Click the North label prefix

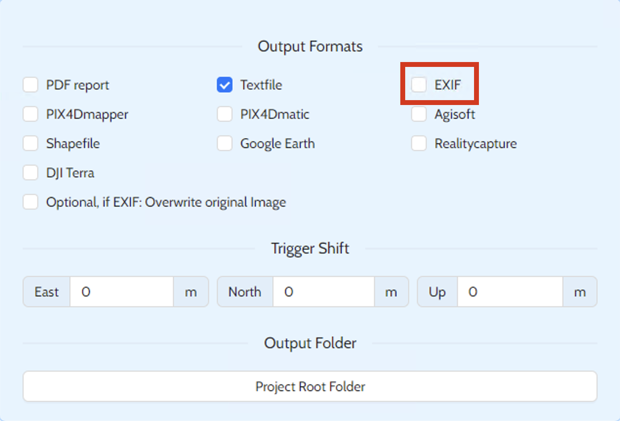click(x=245, y=292)
